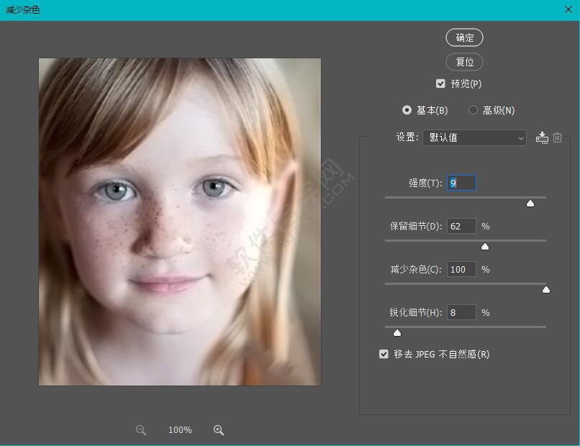Image resolution: width=580 pixels, height=446 pixels.
Task: Click the zoom out magnifier icon
Action: [x=141, y=430]
